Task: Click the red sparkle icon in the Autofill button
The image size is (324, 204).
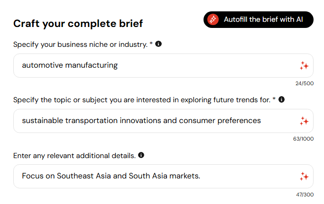Action: (x=213, y=20)
